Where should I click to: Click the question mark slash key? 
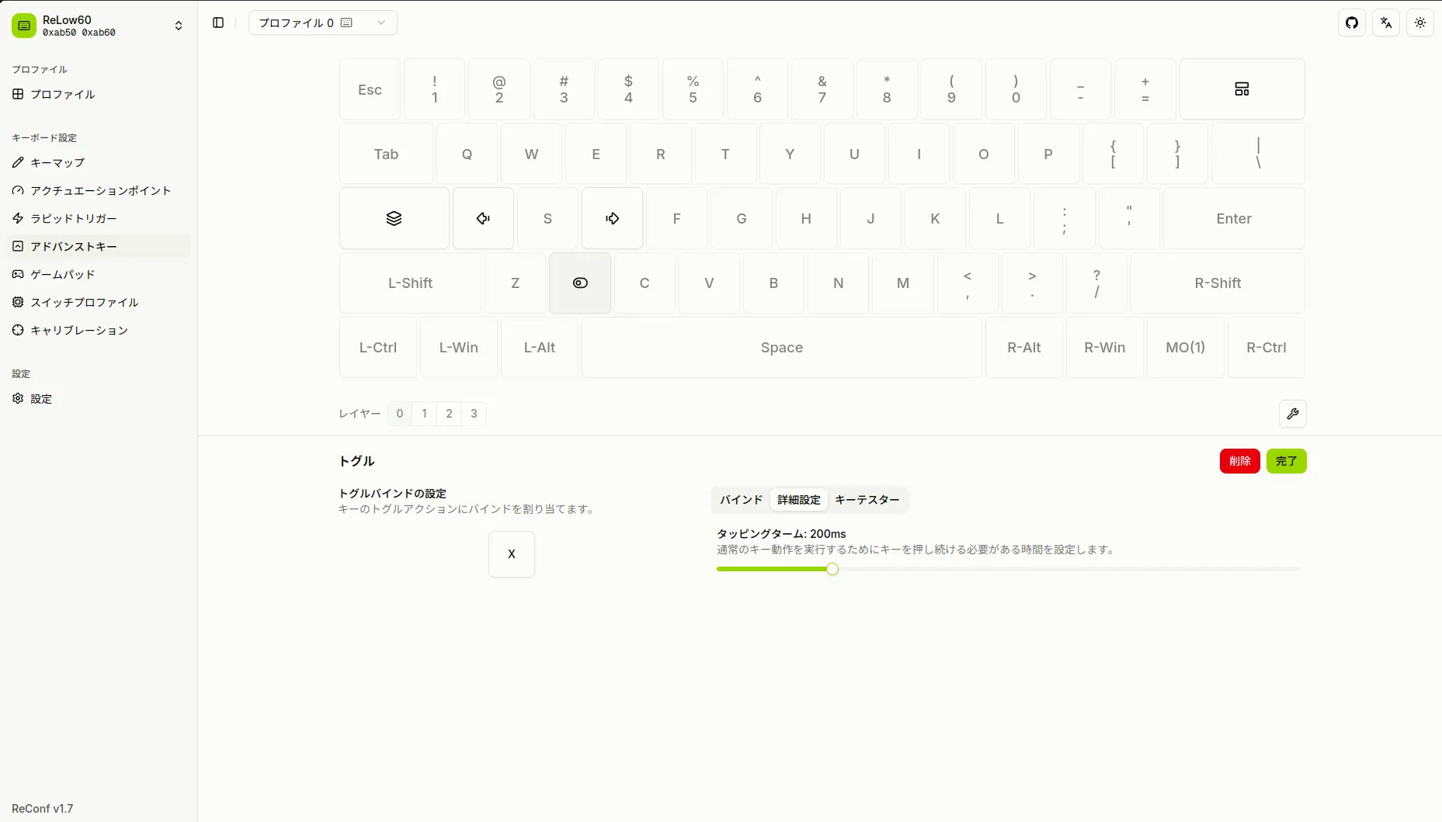click(x=1096, y=283)
